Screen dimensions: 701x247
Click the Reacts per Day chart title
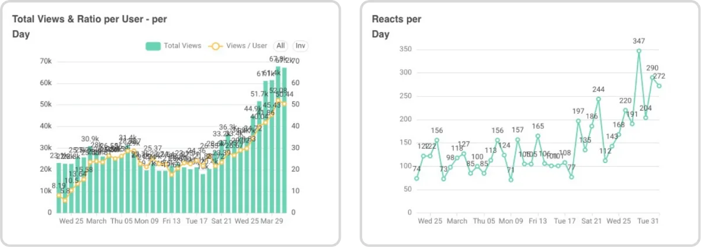click(x=397, y=27)
